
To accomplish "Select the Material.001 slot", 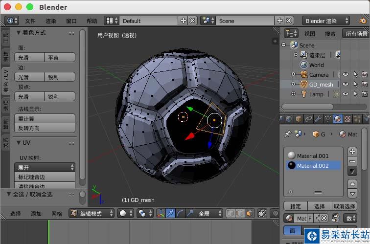I will pos(313,155).
